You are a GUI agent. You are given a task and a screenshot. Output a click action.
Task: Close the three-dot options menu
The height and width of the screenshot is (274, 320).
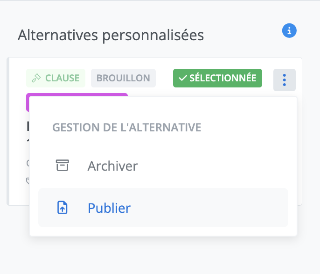(284, 80)
